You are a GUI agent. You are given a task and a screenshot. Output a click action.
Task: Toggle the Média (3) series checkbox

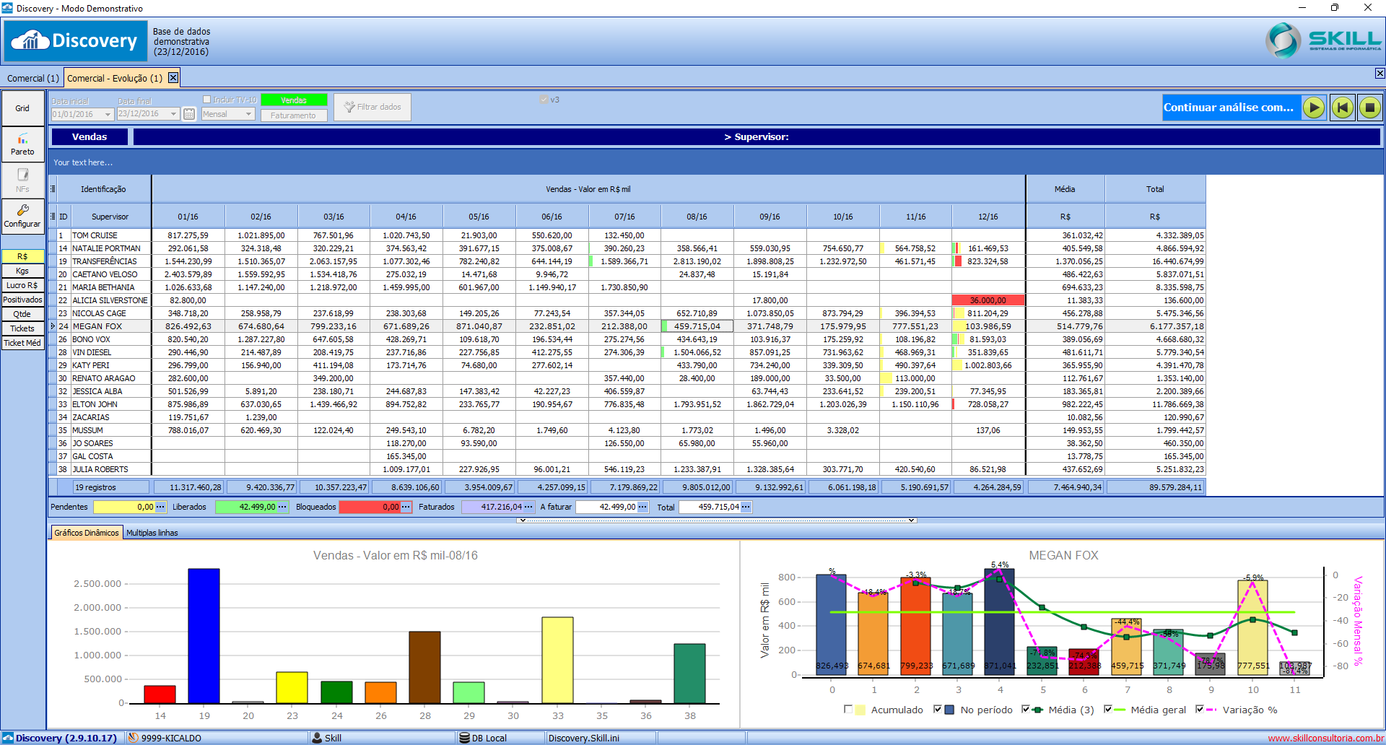tap(1026, 710)
